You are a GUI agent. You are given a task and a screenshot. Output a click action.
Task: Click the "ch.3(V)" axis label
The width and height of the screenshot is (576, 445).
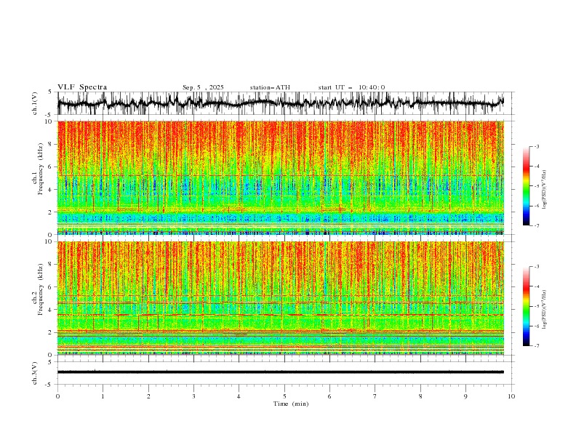[x=35, y=373]
